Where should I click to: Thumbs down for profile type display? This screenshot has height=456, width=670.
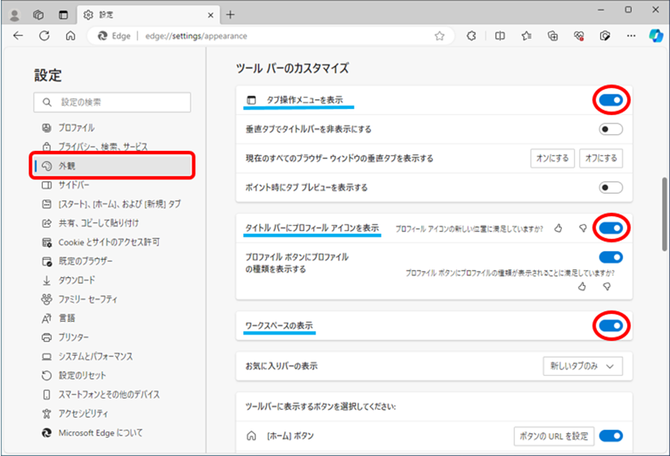pos(606,287)
